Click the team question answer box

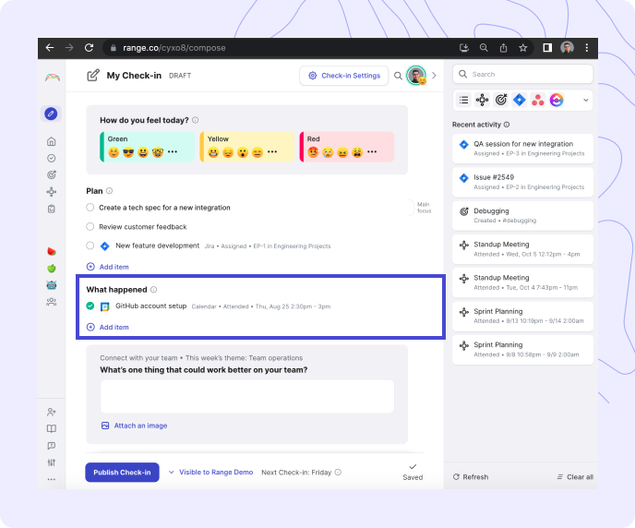tap(247, 396)
